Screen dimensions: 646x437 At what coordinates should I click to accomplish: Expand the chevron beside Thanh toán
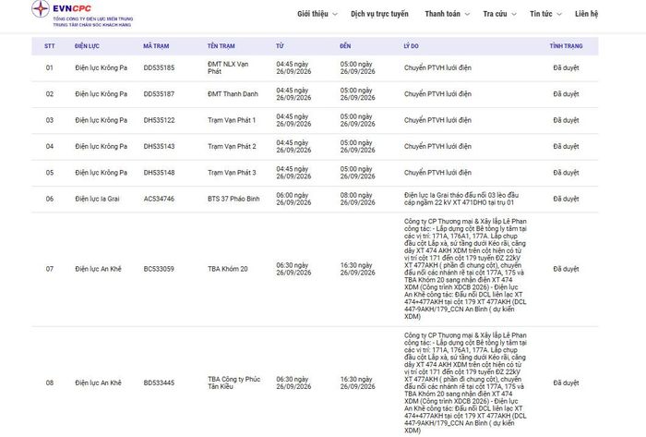pos(467,14)
